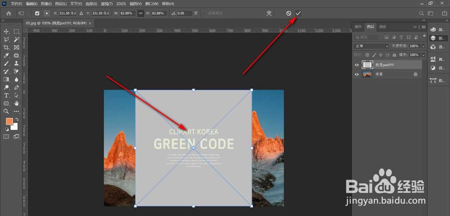Choose a reference point location
The height and width of the screenshot is (216, 450).
(46, 13)
